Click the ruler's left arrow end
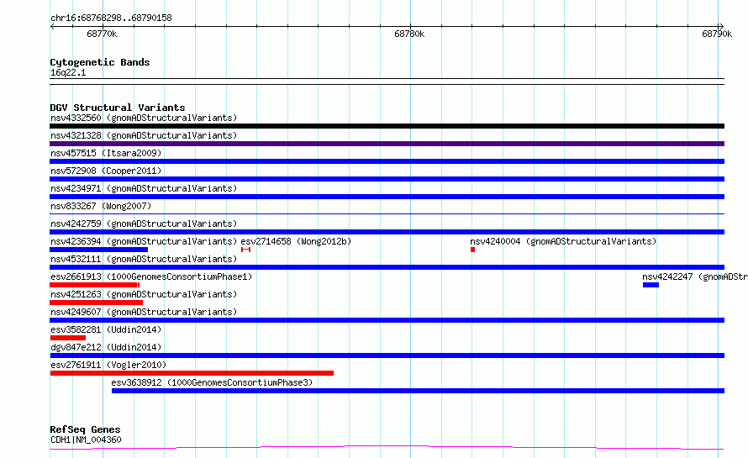 point(52,27)
